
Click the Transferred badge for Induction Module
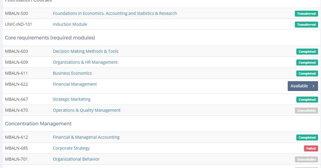coord(306,25)
